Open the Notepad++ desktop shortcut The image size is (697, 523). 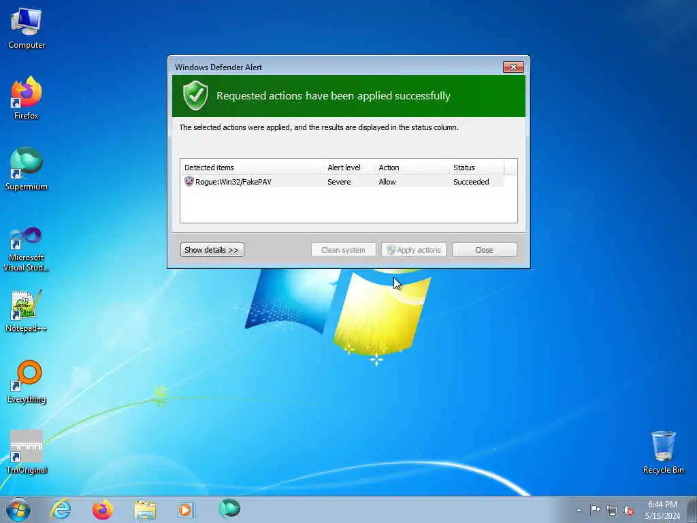pos(27,311)
